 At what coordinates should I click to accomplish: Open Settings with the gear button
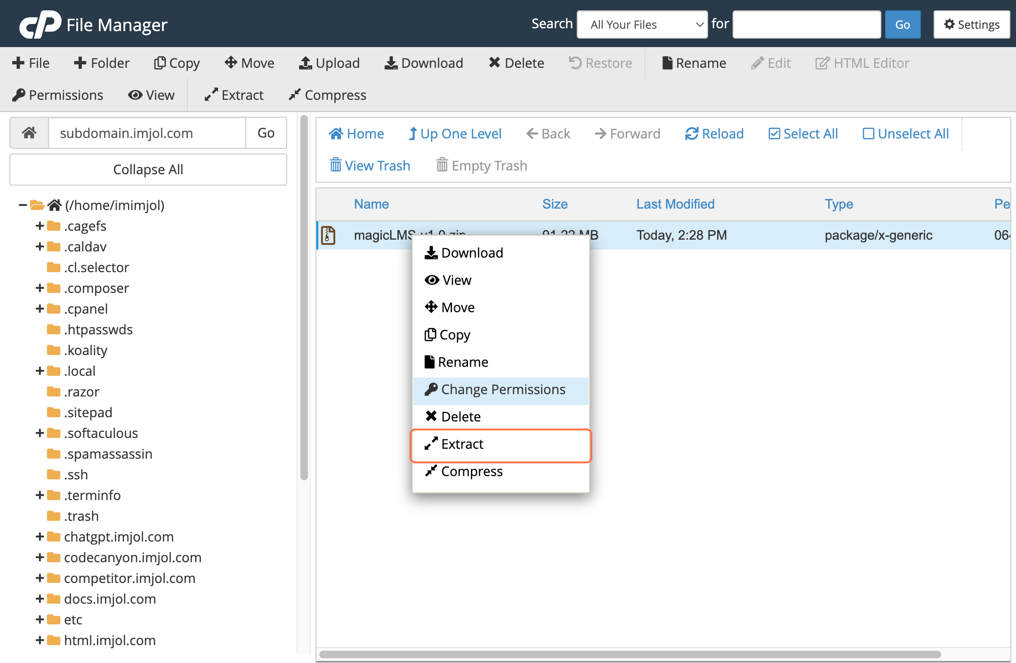click(972, 24)
